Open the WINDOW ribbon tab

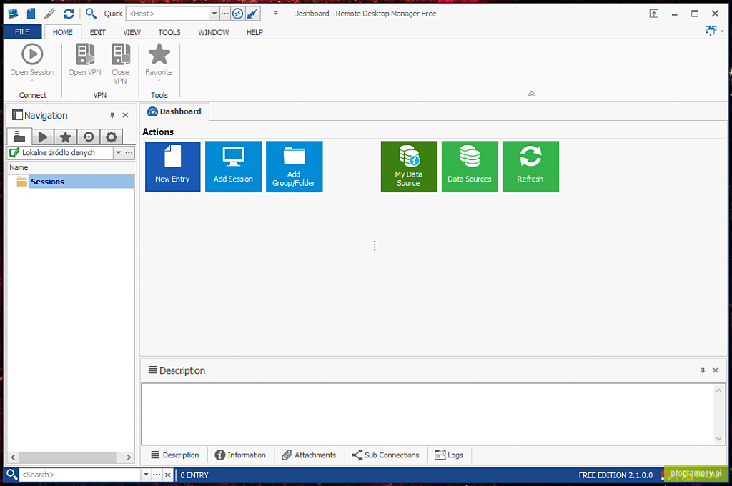213,32
